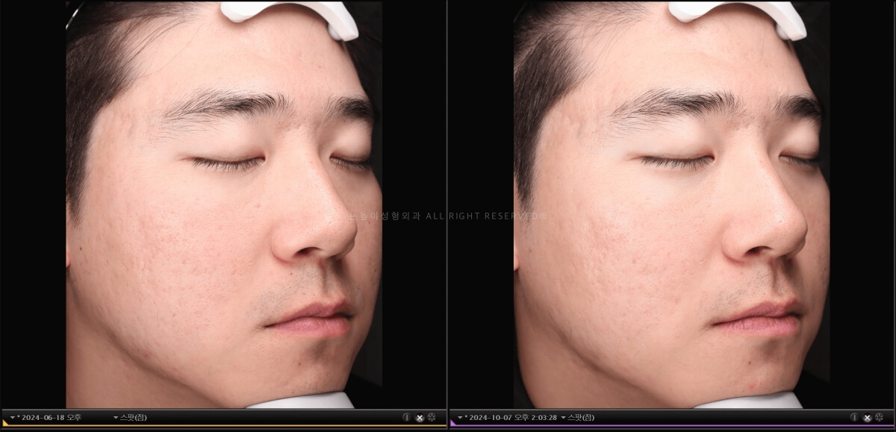Select the 2024-10-07 face photo
896x432 pixels.
point(672,204)
